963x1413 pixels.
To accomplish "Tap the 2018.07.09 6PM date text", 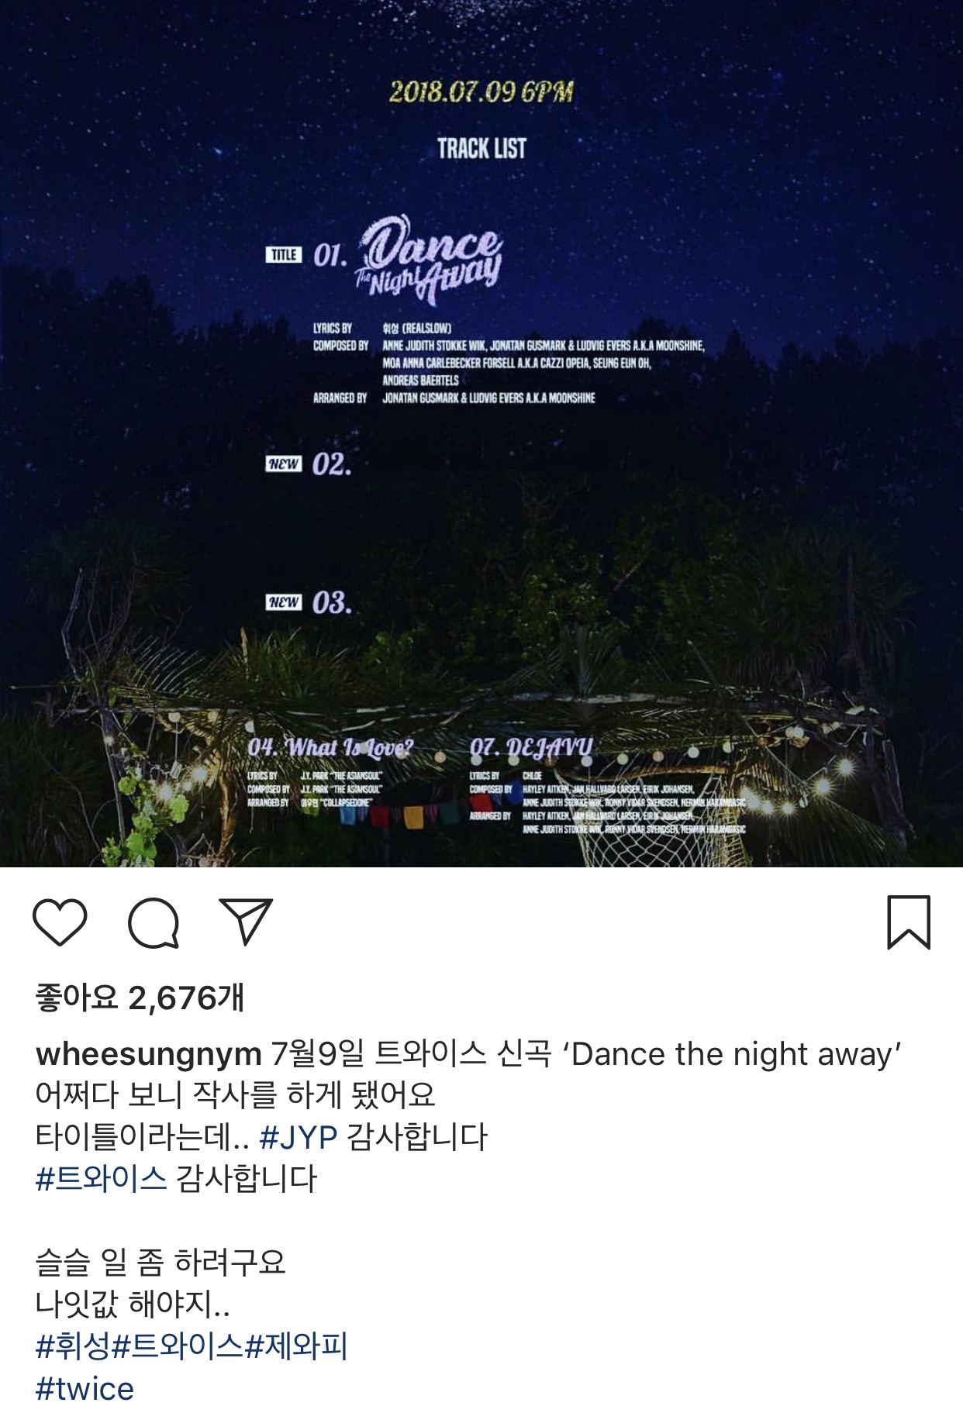I will click(481, 92).
